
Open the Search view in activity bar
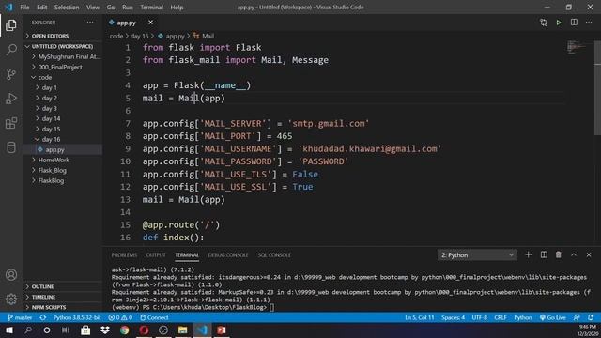[11, 50]
